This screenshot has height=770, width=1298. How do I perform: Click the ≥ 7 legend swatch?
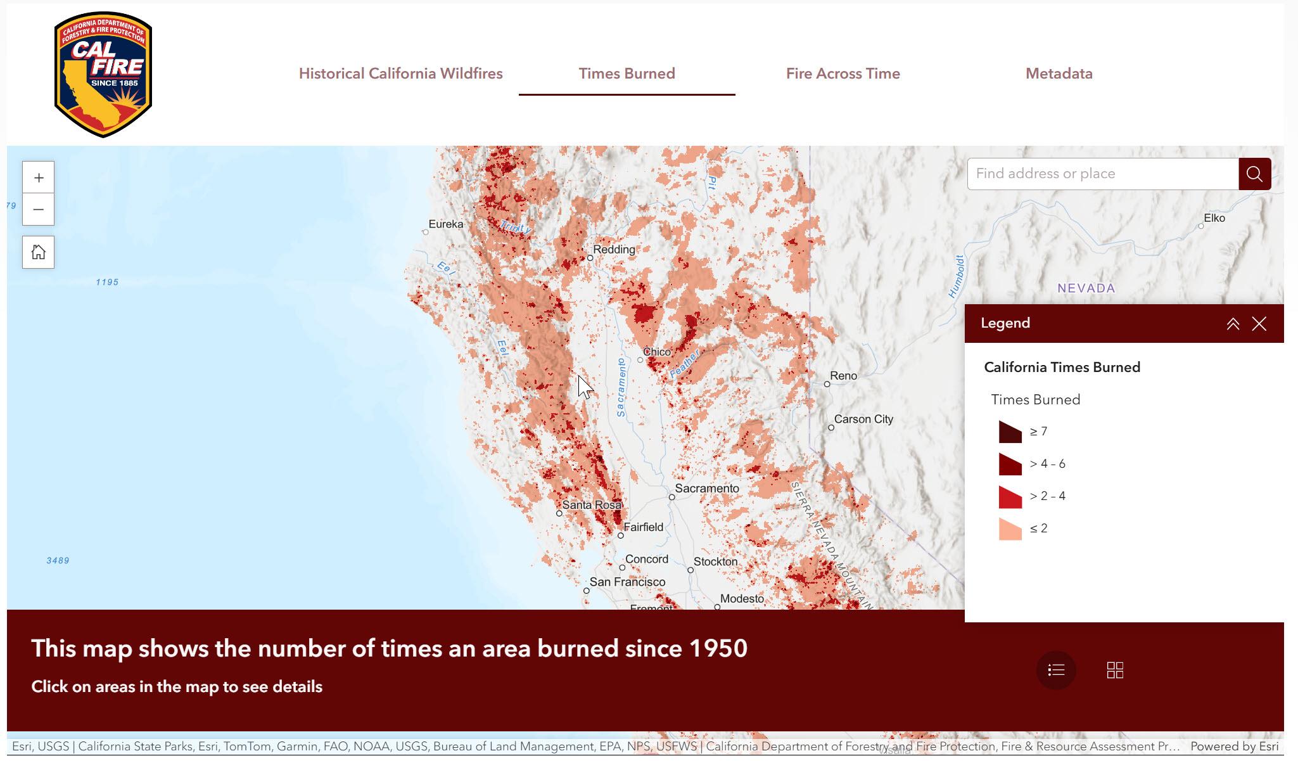click(1010, 432)
